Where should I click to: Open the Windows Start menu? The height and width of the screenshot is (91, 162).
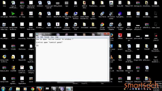coord(3,89)
